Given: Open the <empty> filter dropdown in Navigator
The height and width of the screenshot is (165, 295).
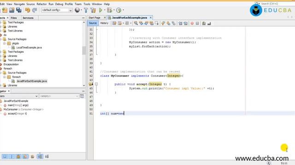Looking at the screenshot, I should [x=59, y=96].
